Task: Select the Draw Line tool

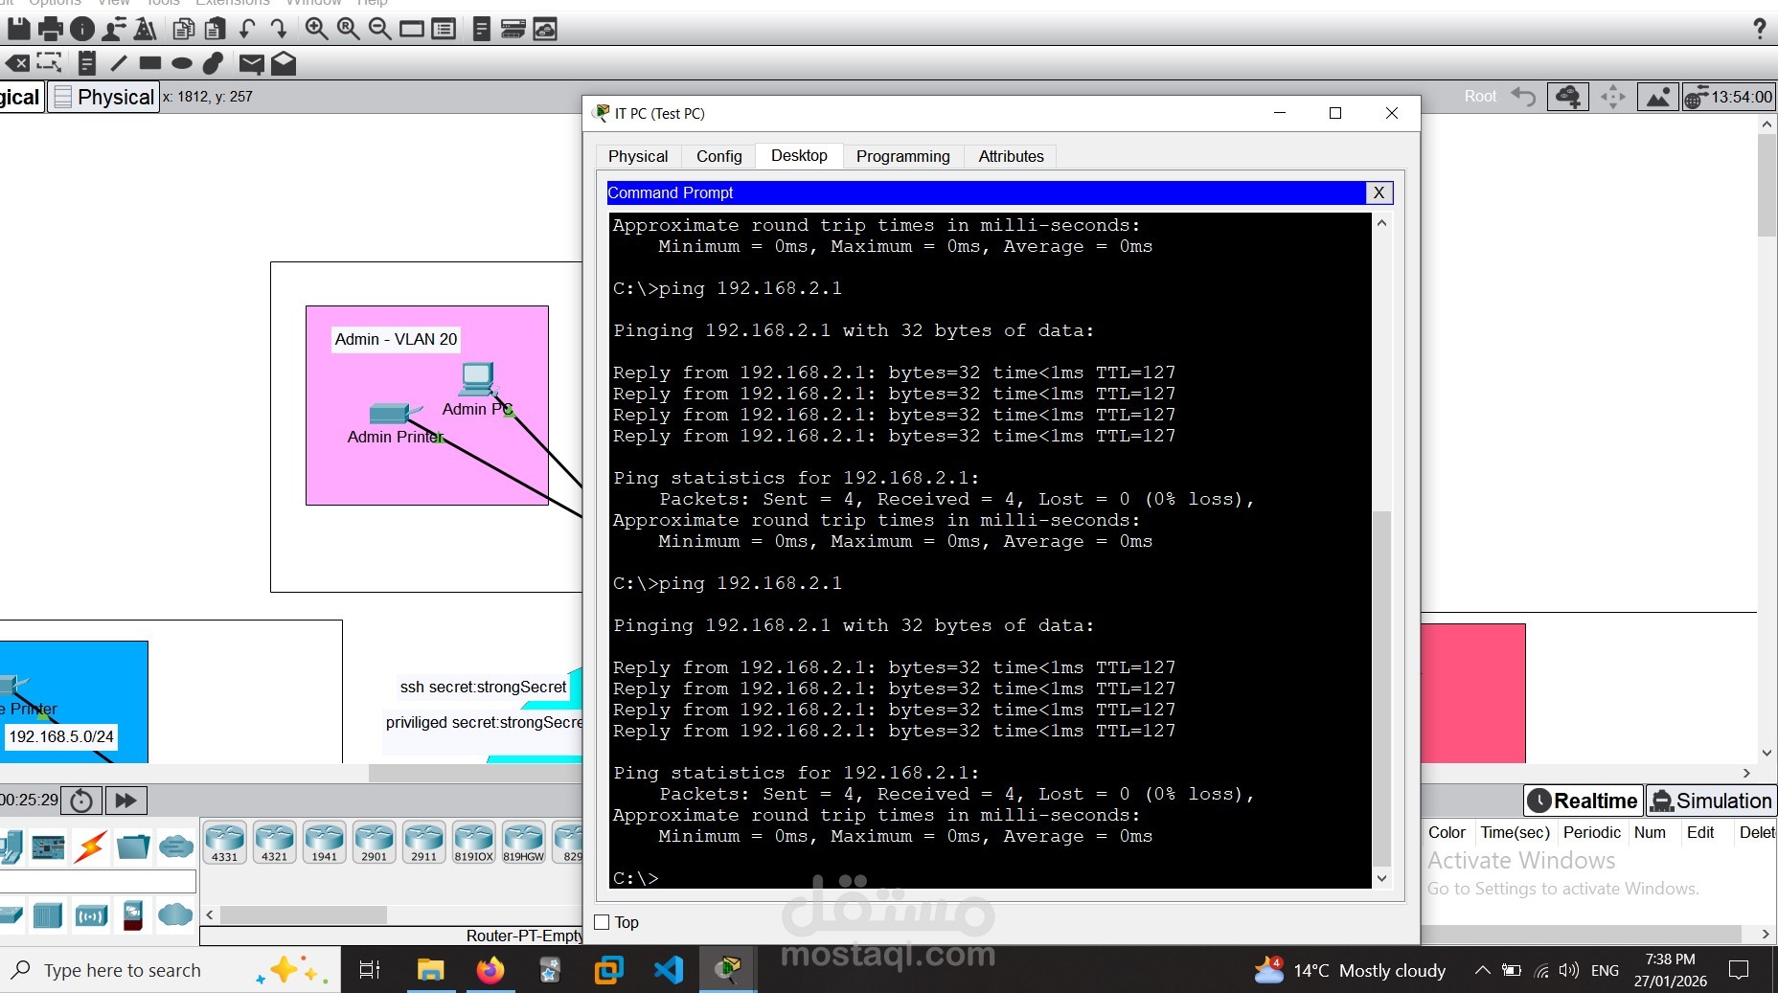Action: [118, 63]
